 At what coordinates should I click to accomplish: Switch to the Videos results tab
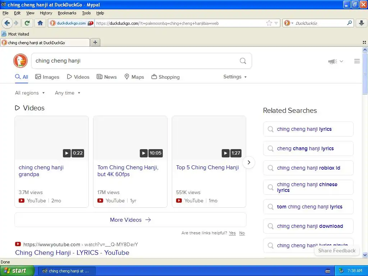coord(78,77)
